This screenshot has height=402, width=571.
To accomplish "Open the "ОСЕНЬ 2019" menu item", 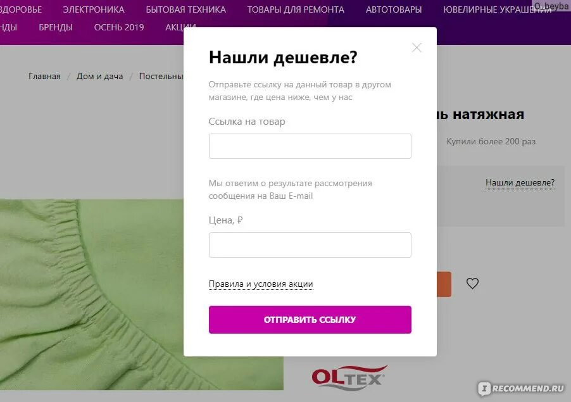I will (119, 27).
